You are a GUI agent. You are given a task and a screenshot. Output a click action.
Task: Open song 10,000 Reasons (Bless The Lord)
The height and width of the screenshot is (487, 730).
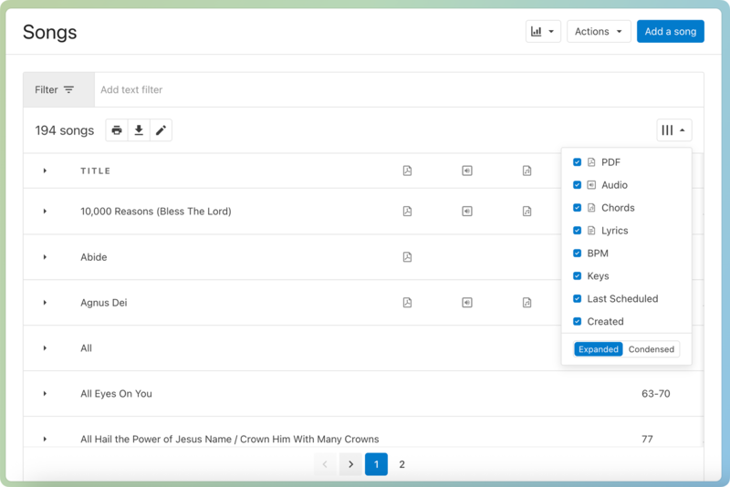[156, 212]
